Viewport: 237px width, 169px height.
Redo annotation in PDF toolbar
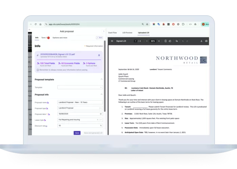(x=187, y=41)
